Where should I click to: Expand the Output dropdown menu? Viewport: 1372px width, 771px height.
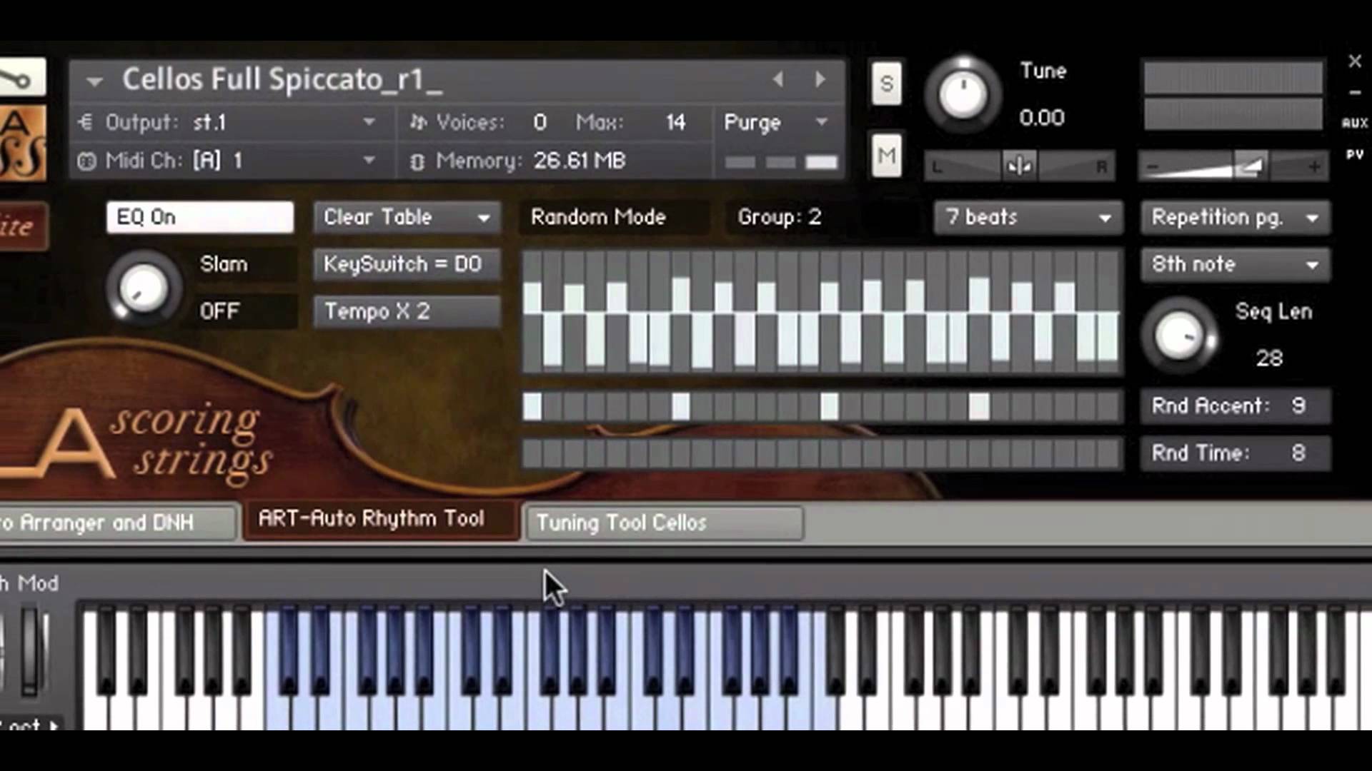click(369, 122)
